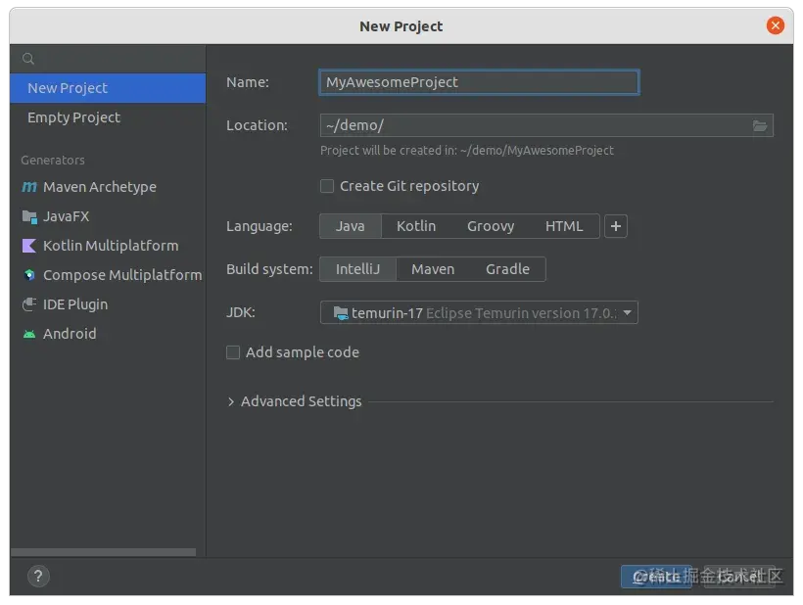Image resolution: width=803 pixels, height=605 pixels.
Task: Click the Generators section heading
Action: [x=53, y=161]
